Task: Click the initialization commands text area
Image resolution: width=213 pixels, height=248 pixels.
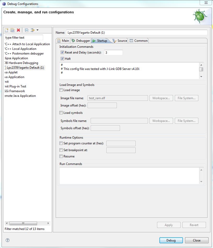Action: [x=129, y=71]
